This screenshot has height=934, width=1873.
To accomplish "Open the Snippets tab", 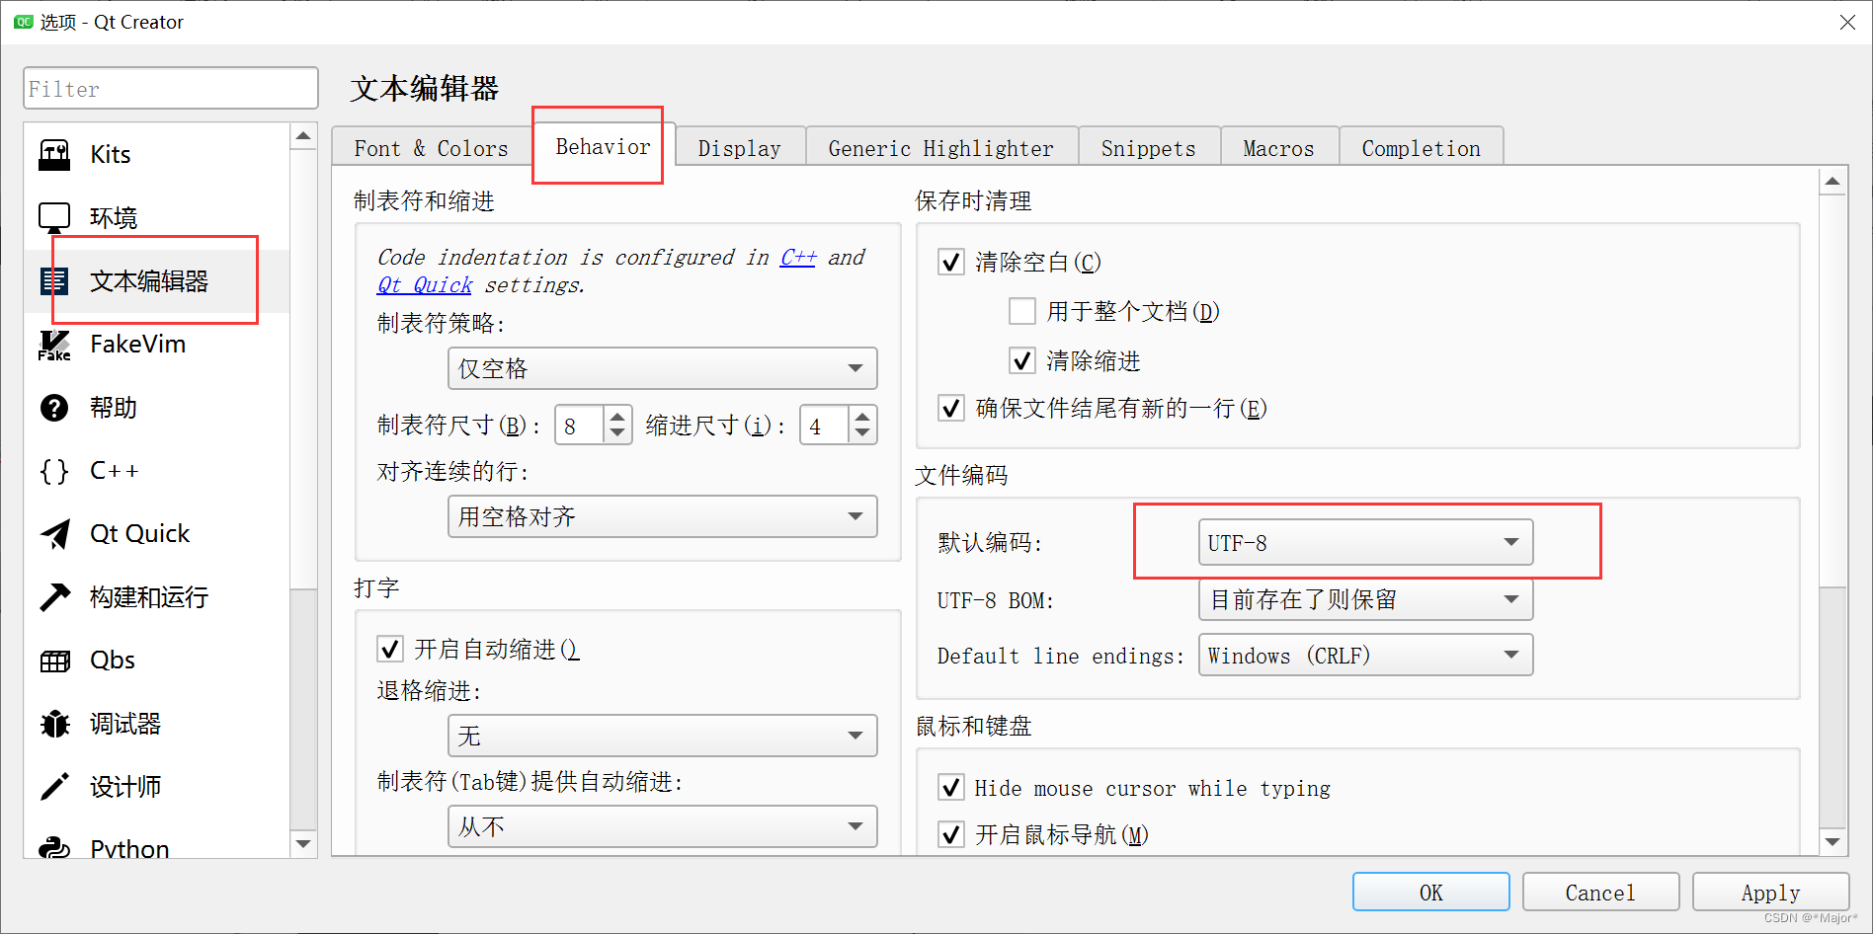I will [x=1148, y=146].
